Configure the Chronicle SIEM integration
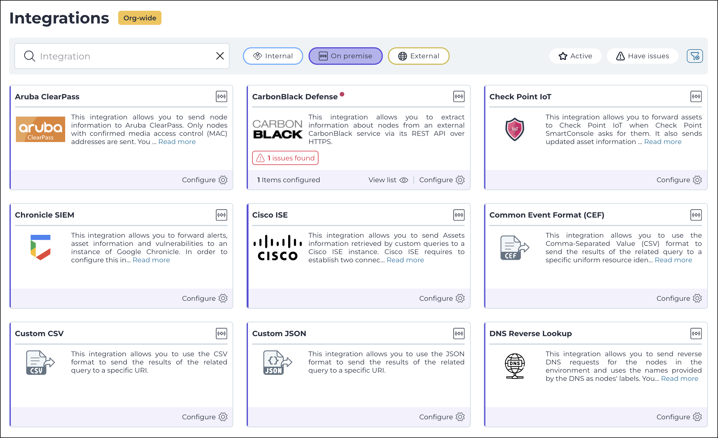 (205, 298)
